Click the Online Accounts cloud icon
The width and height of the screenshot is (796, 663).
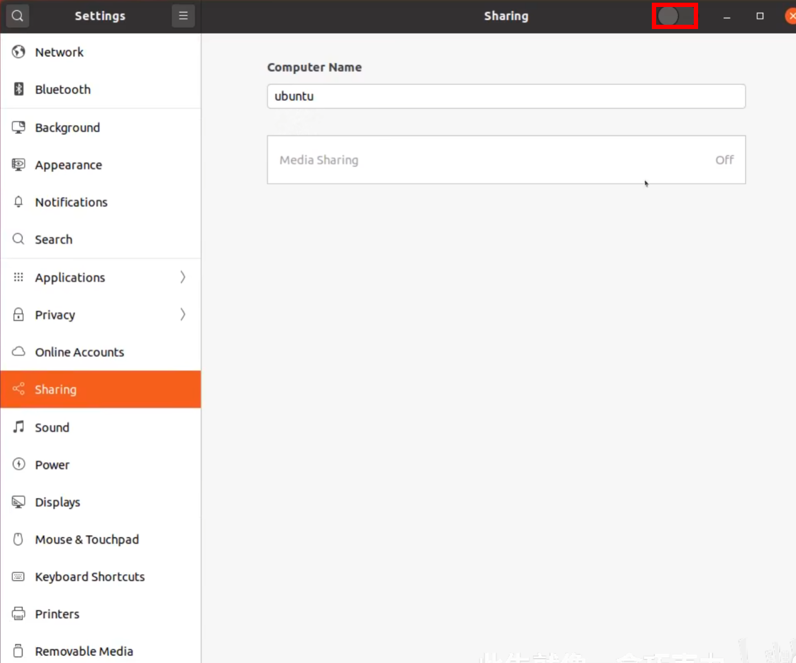click(19, 352)
